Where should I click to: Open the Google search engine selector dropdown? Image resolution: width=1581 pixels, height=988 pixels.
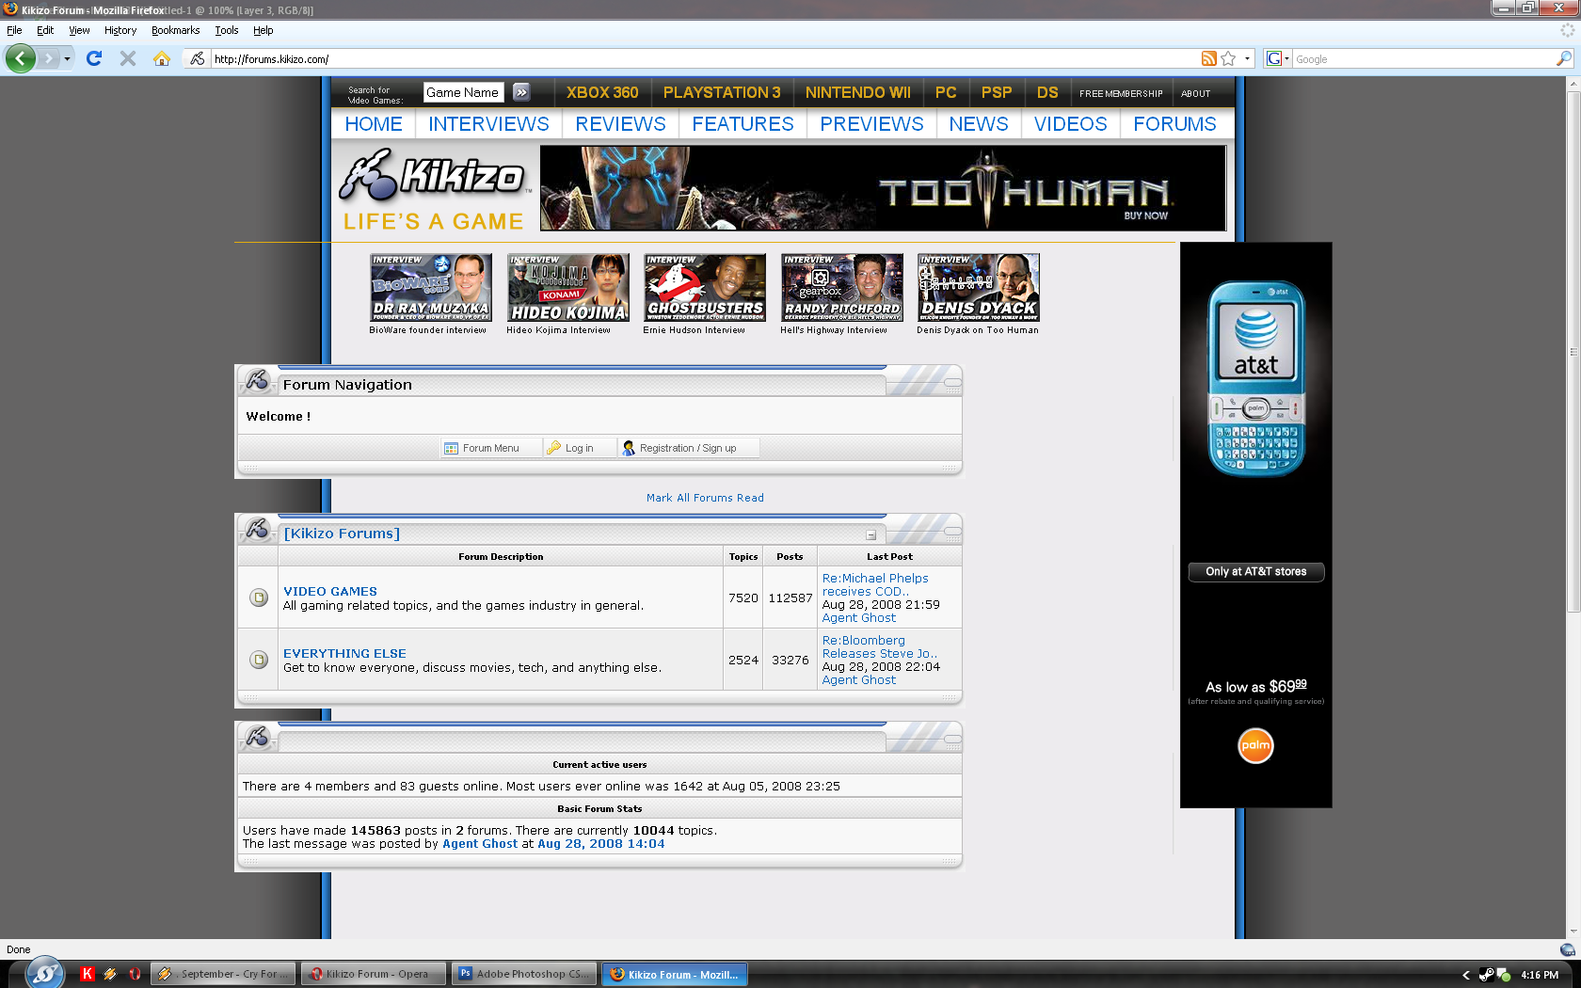(1277, 58)
